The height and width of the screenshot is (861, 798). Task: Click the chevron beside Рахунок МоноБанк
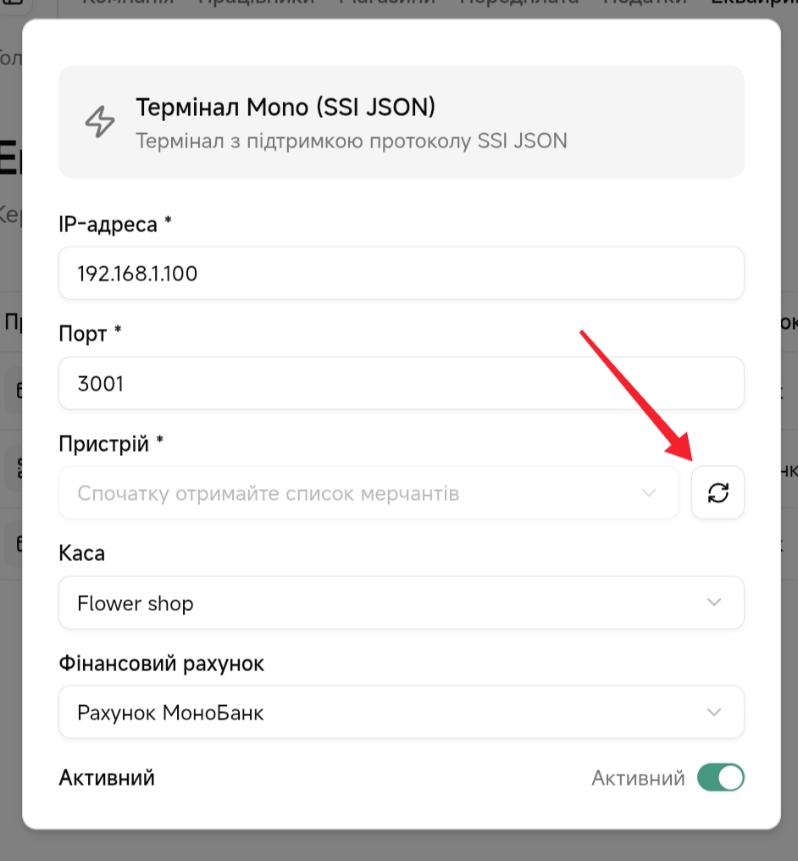click(714, 712)
